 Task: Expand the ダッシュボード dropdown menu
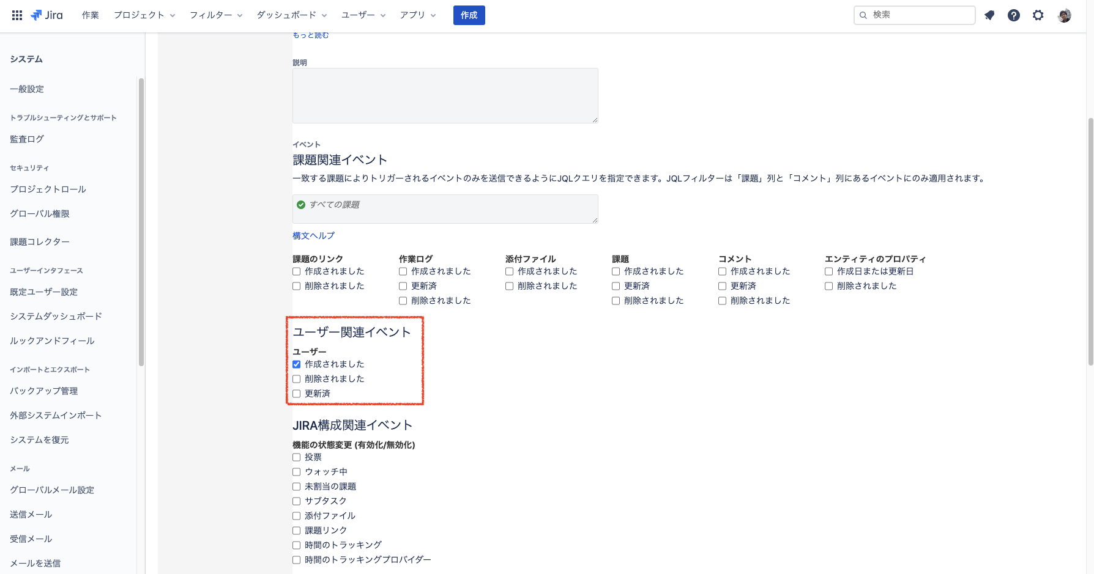coord(292,15)
